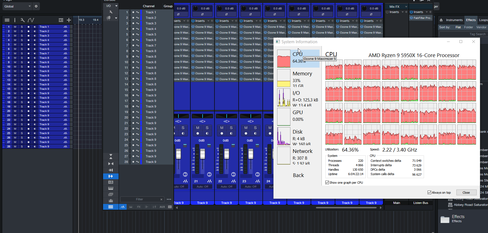Open console options wrench icon
Screen dimensions: 488x233
(111, 12)
